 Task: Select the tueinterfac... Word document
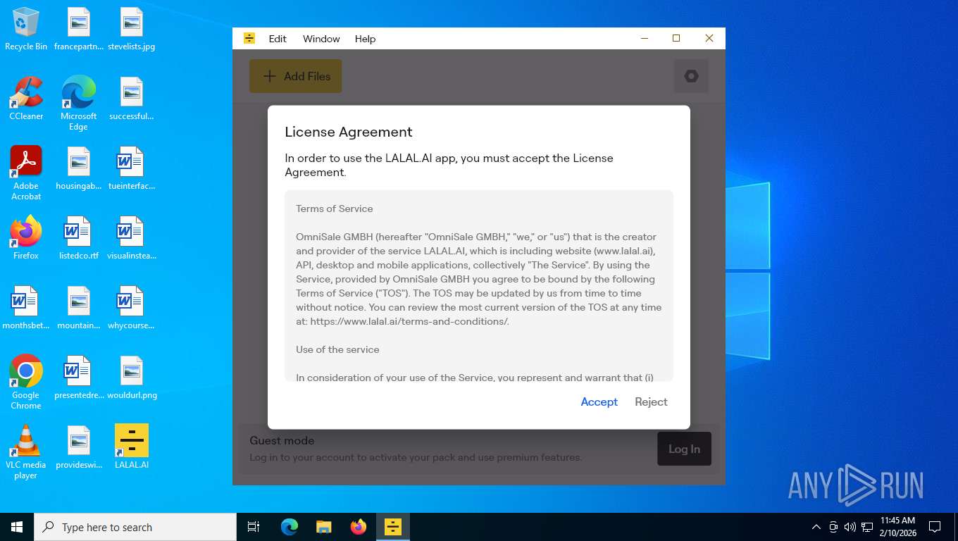pyautogui.click(x=132, y=168)
